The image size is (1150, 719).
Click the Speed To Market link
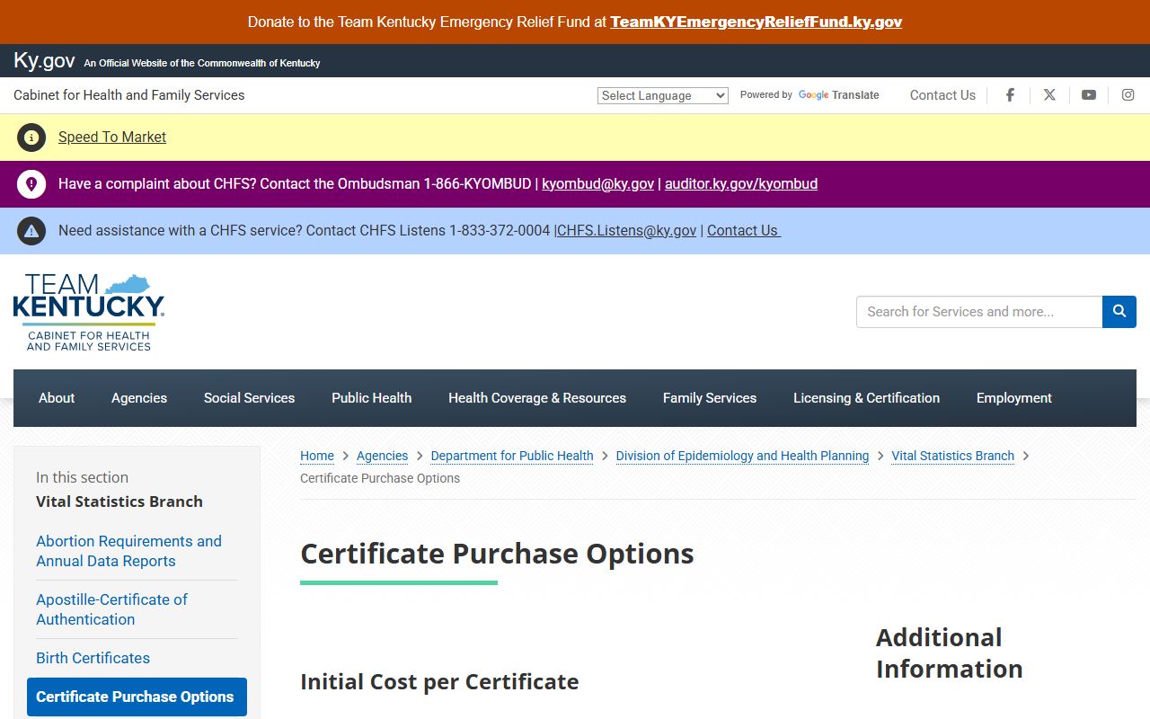(112, 137)
